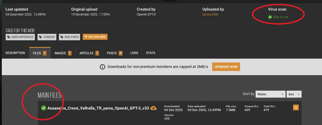Click the Created by OpenAI GPT-3 text
This screenshot has height=125, width=322.
tap(146, 14)
